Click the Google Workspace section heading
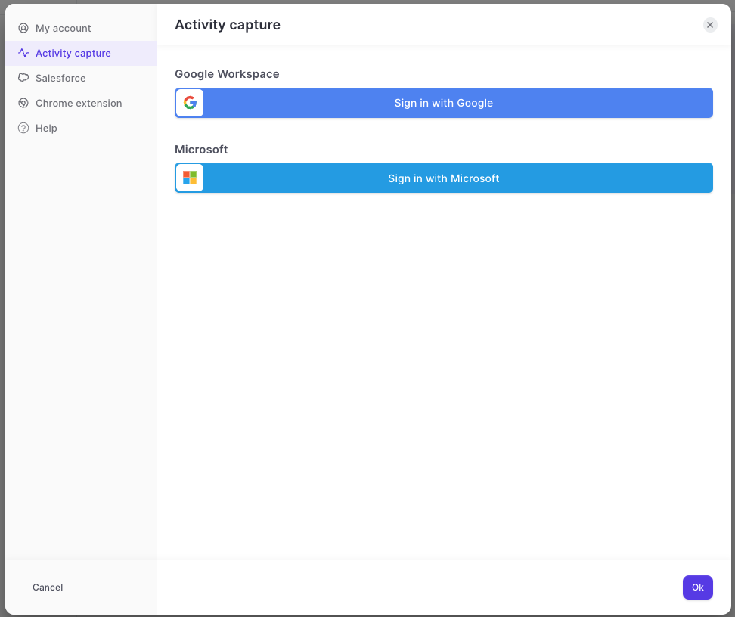This screenshot has width=735, height=617. point(227,74)
